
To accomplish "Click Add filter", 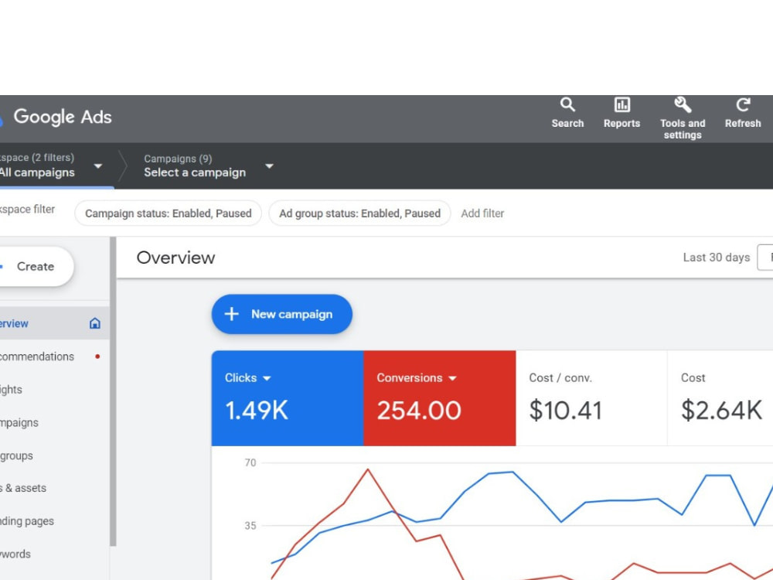I will [482, 213].
